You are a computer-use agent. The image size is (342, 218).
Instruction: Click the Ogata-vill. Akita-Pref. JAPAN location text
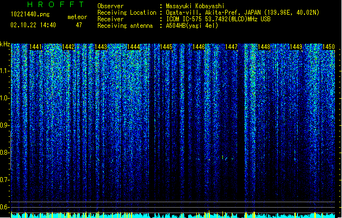pos(242,13)
